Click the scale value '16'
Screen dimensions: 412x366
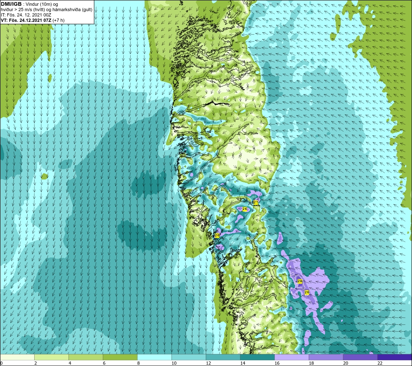click(x=277, y=363)
